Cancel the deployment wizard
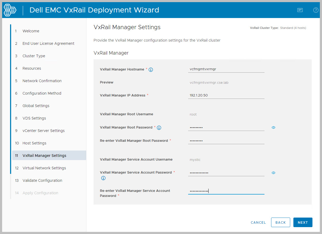Viewport: 322px width, 234px height. coord(258,223)
